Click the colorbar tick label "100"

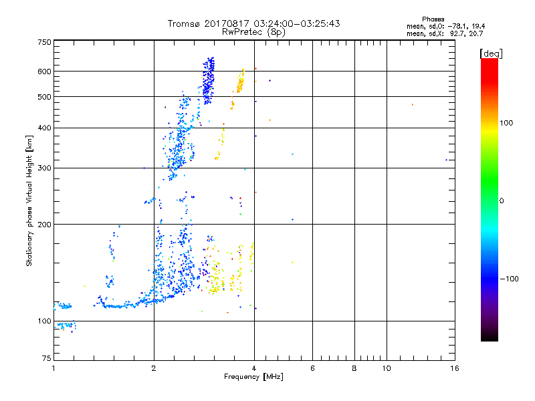tap(506, 123)
